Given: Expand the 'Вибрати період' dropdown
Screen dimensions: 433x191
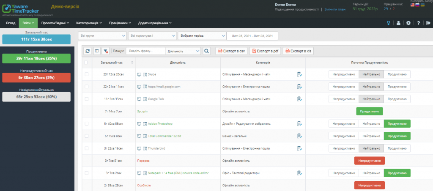Looking at the screenshot, I should click(201, 36).
